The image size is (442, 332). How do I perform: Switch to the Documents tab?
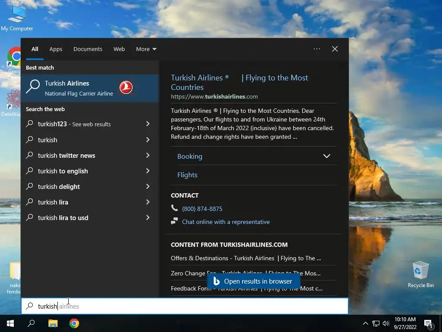click(x=88, y=49)
